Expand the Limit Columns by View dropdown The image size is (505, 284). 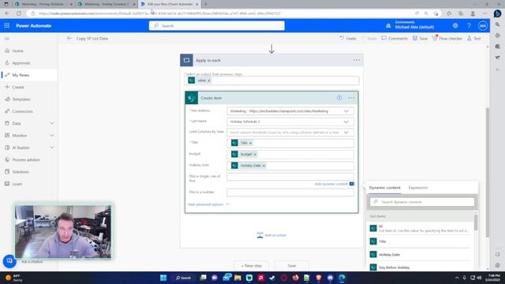[346, 133]
